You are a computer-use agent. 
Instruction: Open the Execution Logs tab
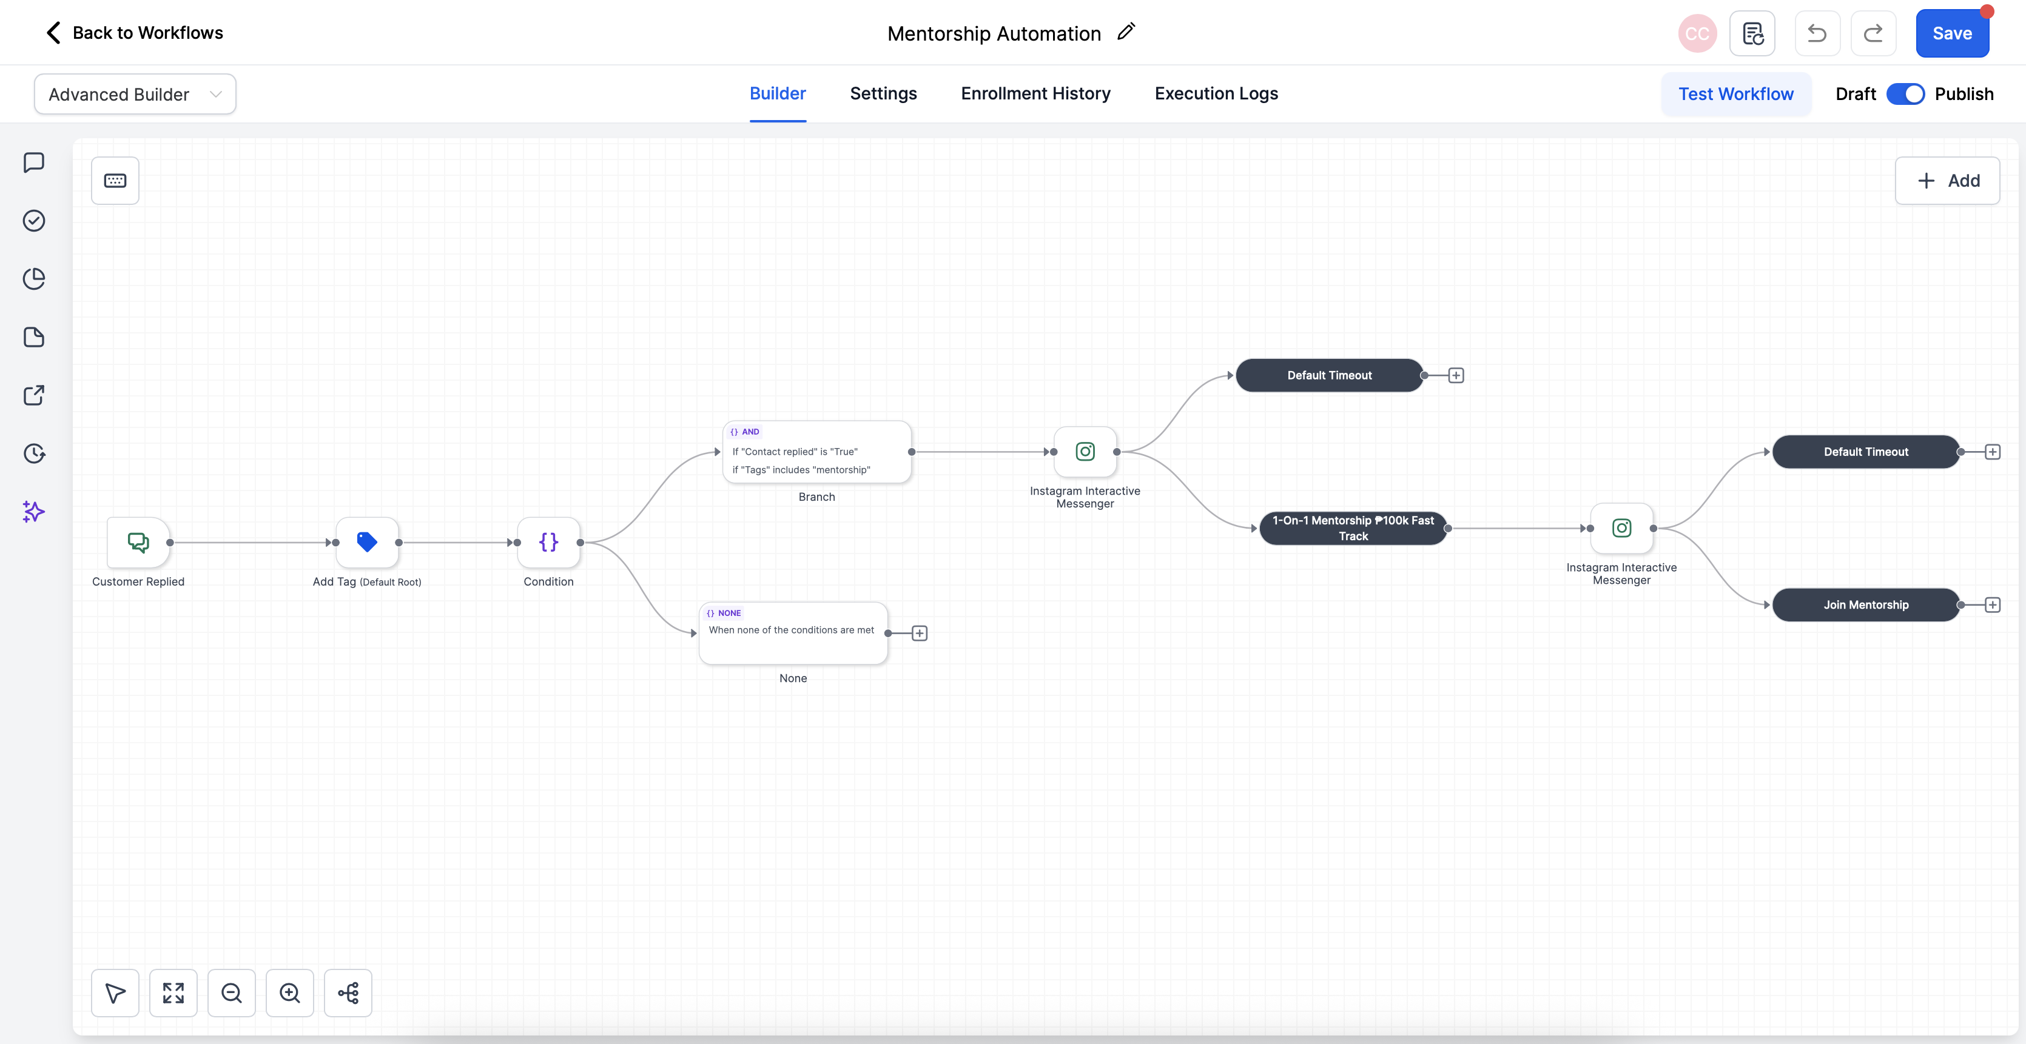point(1216,93)
